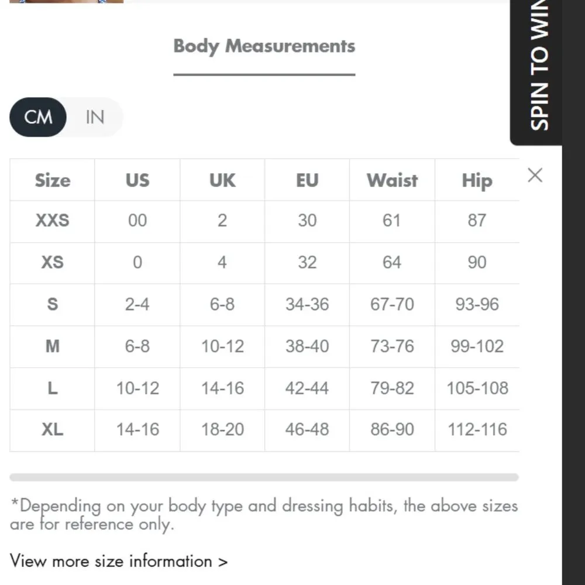Image resolution: width=585 pixels, height=585 pixels.
Task: Click the size chart horizontal scrollbar
Action: pyautogui.click(x=264, y=477)
